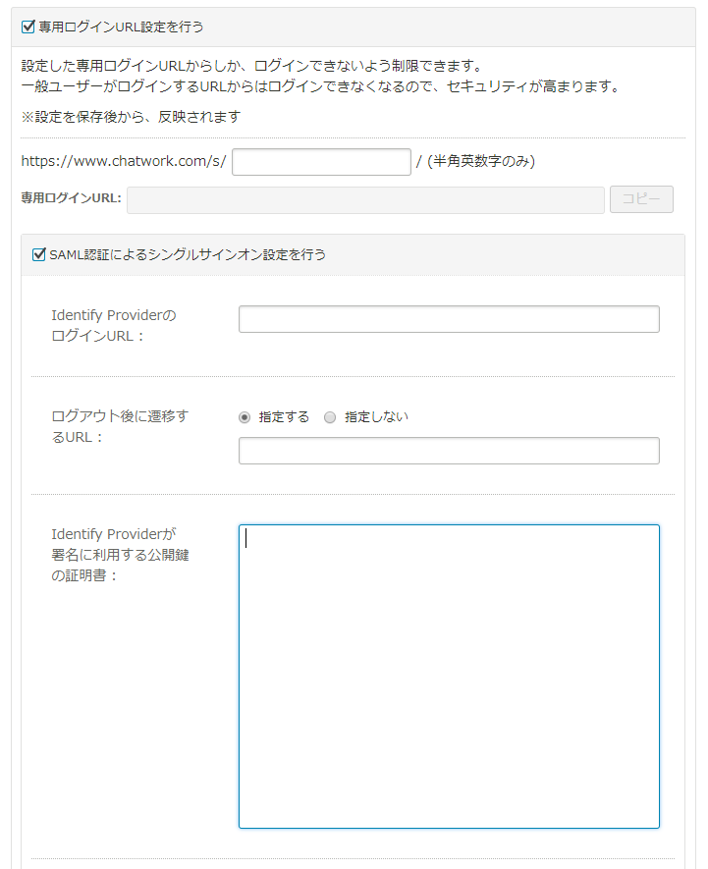Click the text box below the 指定する radio
Viewport: 708px width, 869px height.
click(x=449, y=451)
